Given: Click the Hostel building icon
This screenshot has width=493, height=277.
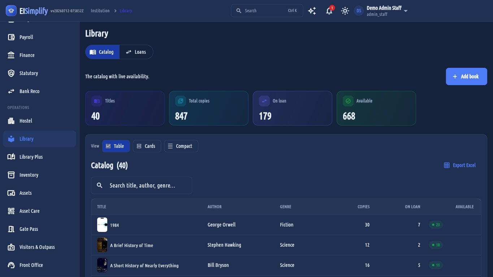Looking at the screenshot, I should point(11,121).
